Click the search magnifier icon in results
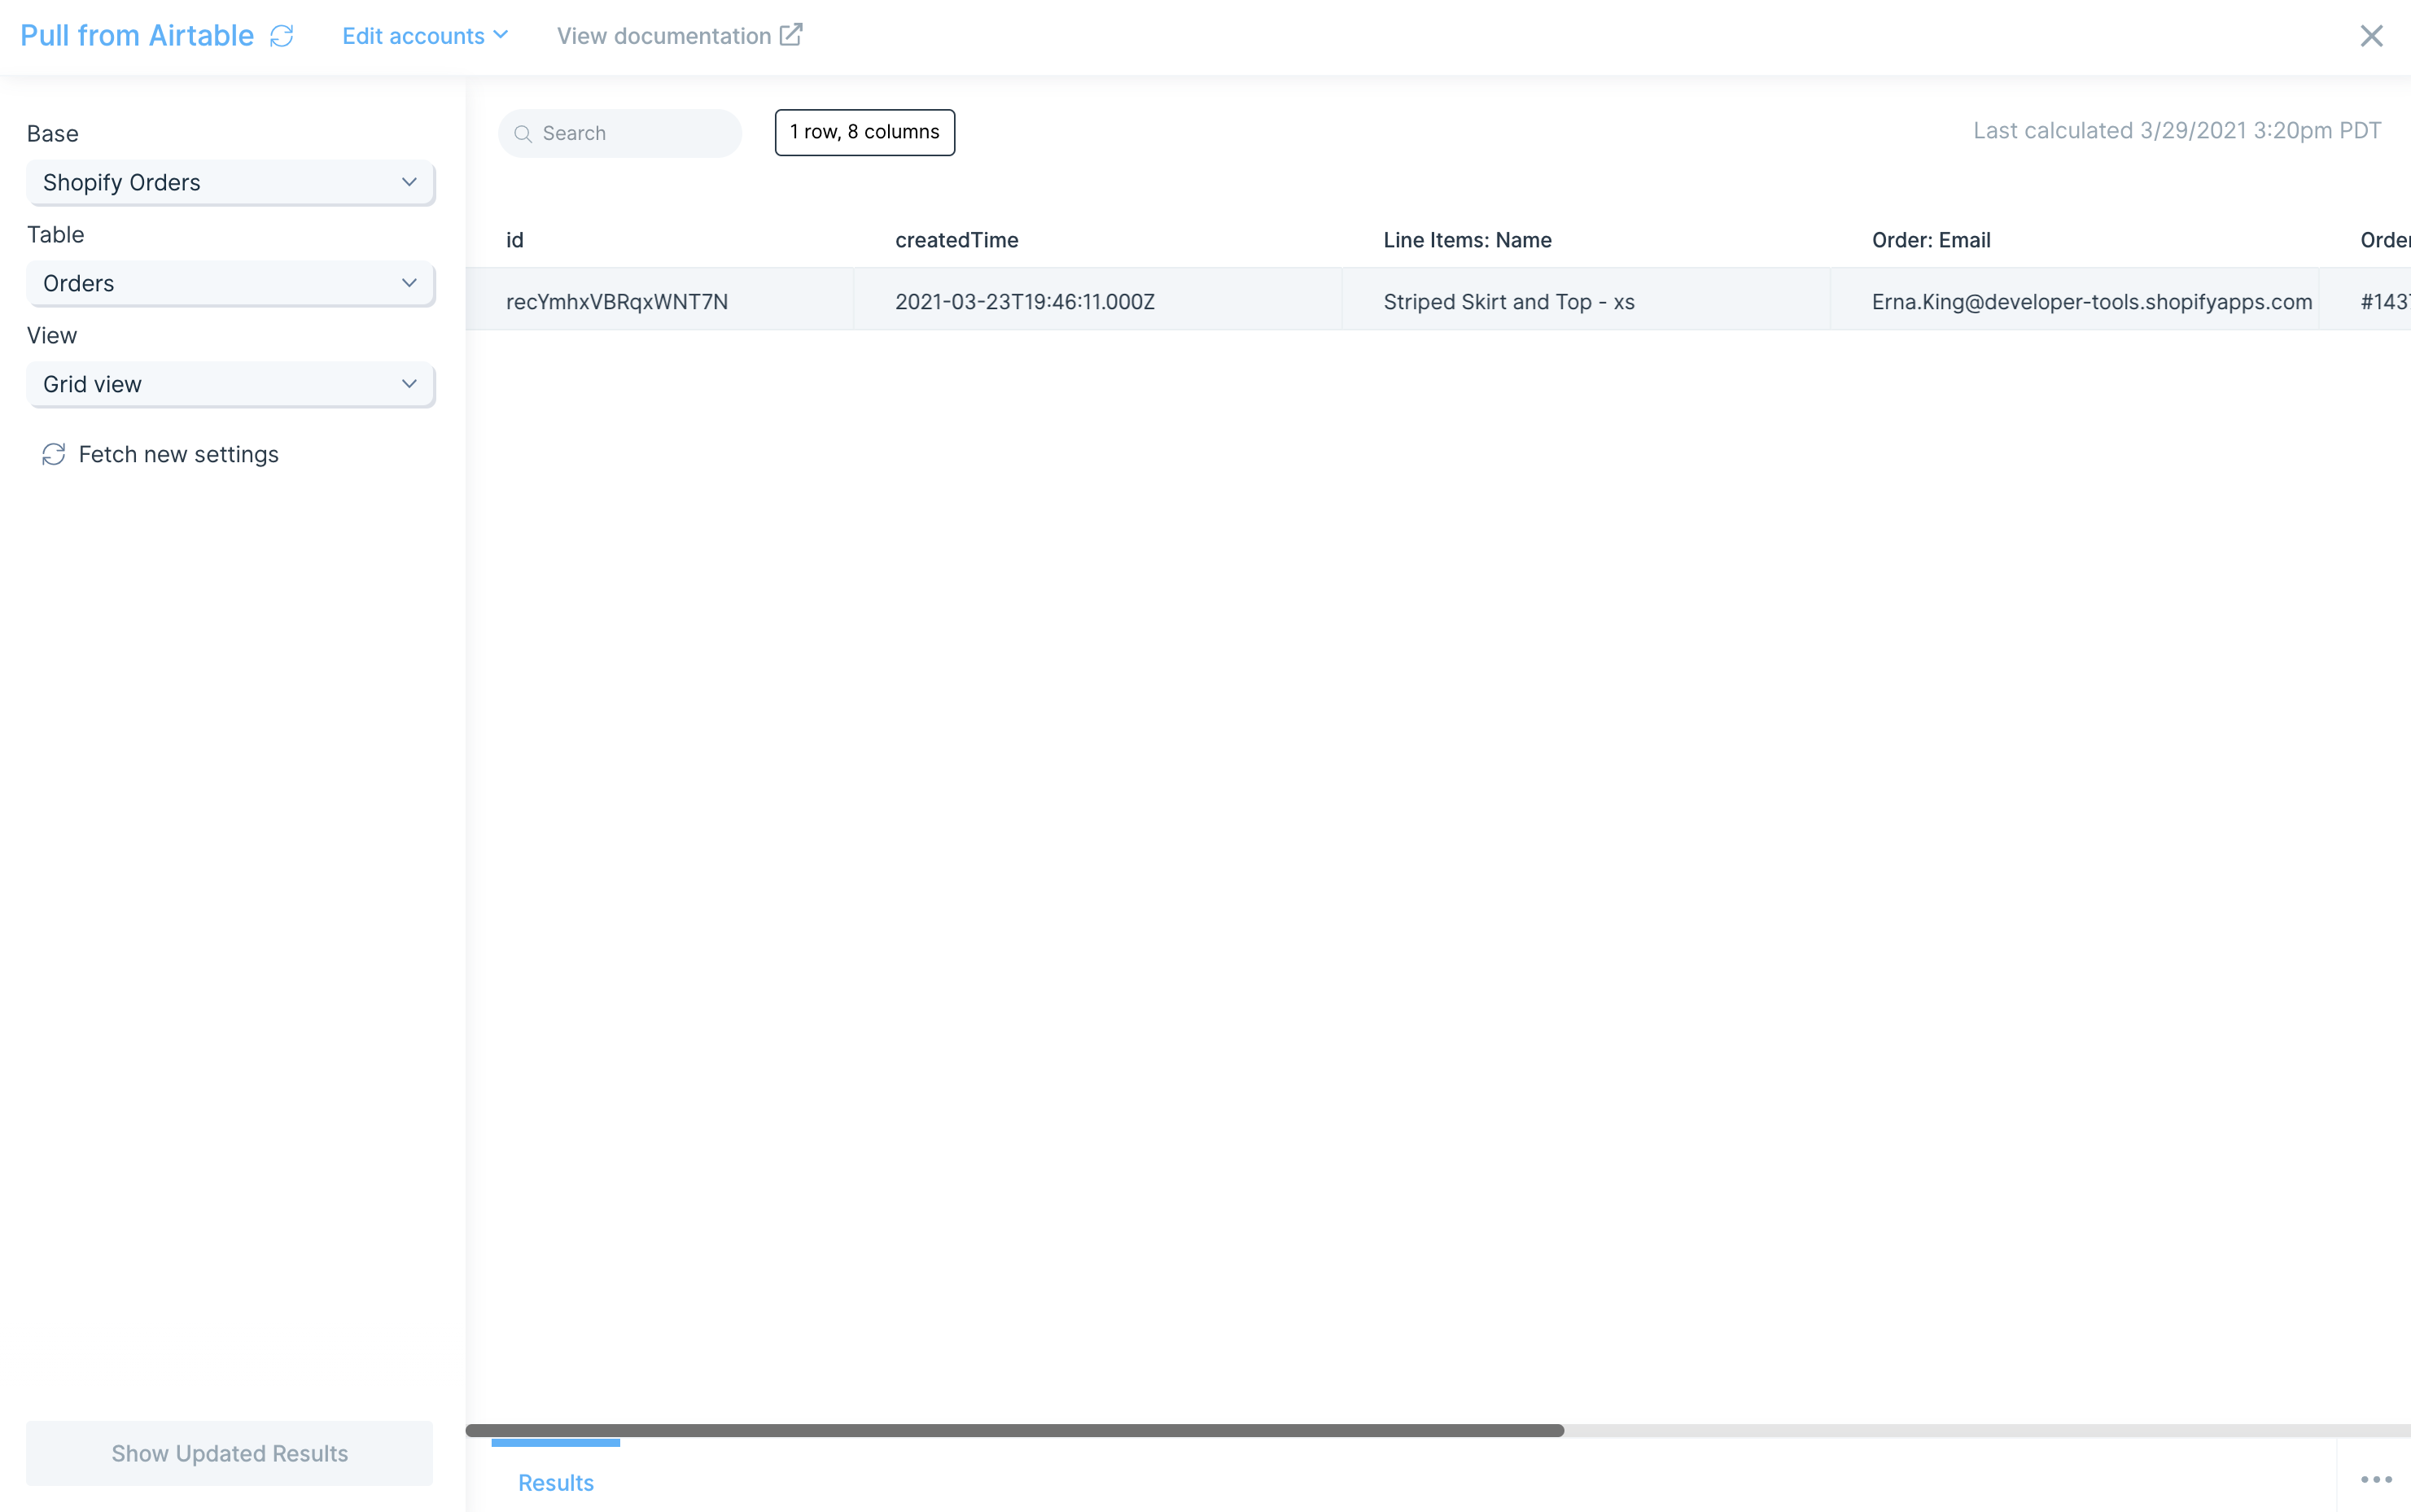Screen dimensions: 2411x1512 click(x=523, y=131)
